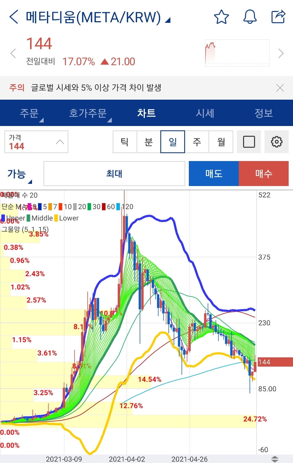The width and height of the screenshot is (293, 463).
Task: Click the 85.00 price axis label
Action: pyautogui.click(x=267, y=389)
